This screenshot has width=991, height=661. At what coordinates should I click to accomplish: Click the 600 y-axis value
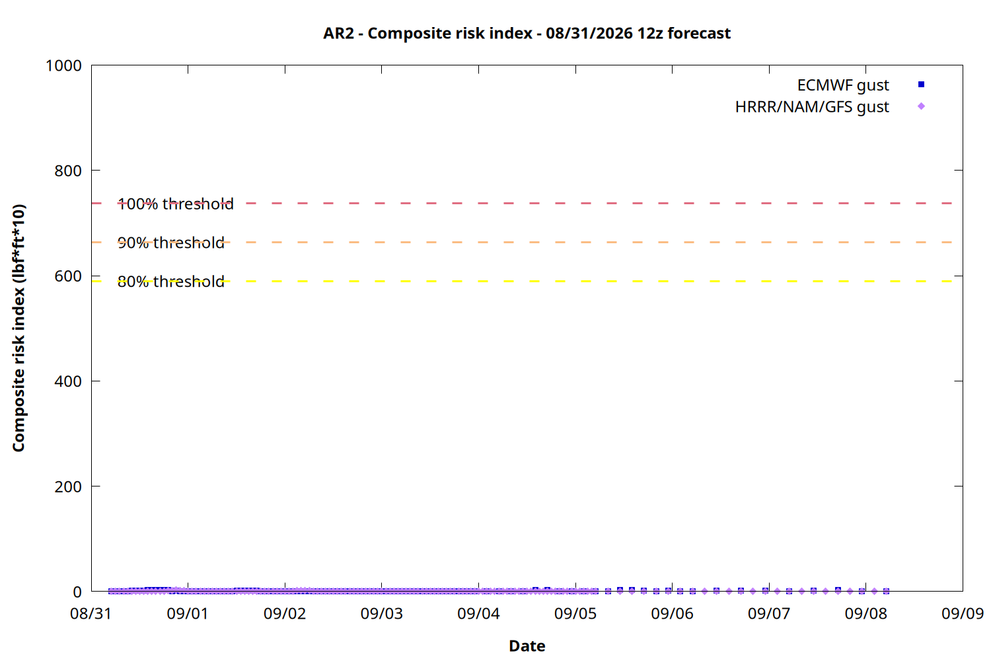(x=68, y=276)
